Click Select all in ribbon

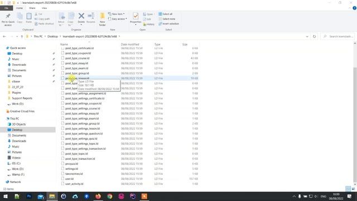click(166, 14)
